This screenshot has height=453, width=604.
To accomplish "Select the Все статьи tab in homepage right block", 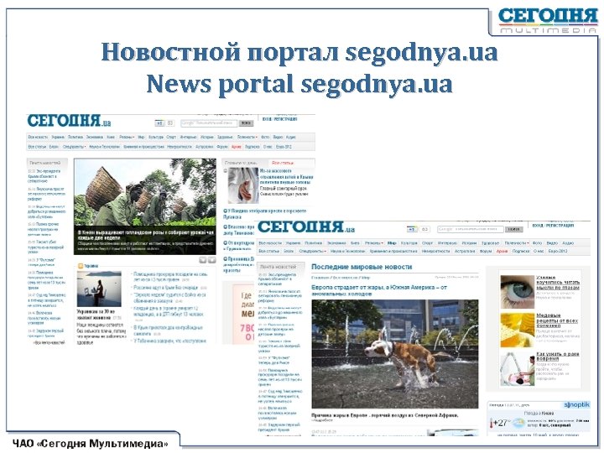I will 283,163.
